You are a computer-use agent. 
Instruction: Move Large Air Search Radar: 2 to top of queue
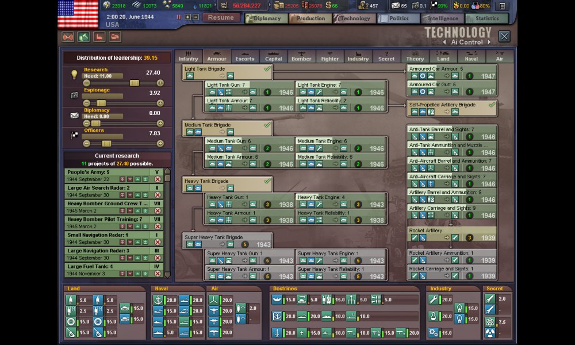145,195
